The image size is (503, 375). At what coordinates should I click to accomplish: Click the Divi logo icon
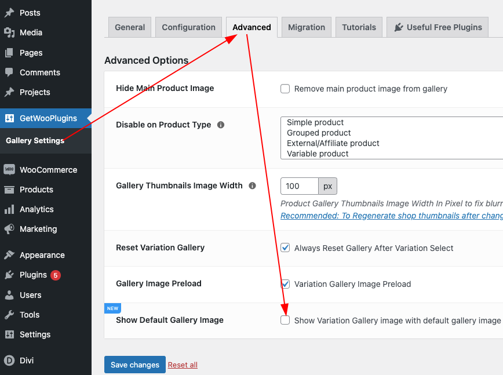click(9, 361)
